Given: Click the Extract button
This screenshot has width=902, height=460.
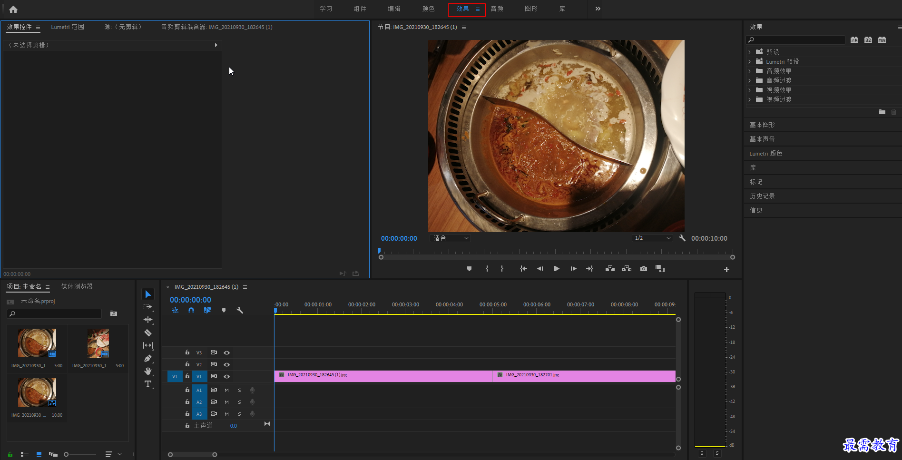Looking at the screenshot, I should [627, 269].
